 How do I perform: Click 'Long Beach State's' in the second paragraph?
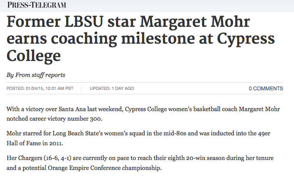[x=77, y=133]
